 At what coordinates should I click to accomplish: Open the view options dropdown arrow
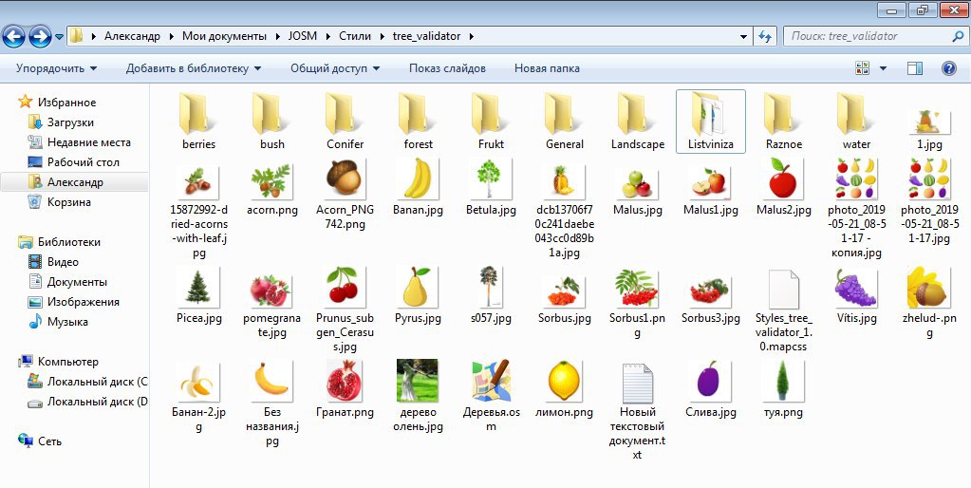click(883, 68)
